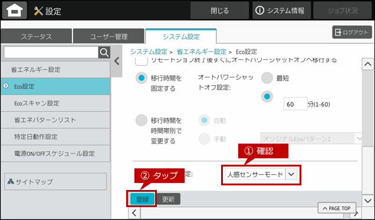
Task: Click システム設定 breadcrumb link
Action: pos(149,52)
